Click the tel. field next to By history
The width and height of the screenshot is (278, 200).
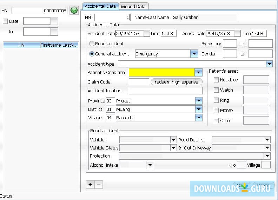coord(260,44)
